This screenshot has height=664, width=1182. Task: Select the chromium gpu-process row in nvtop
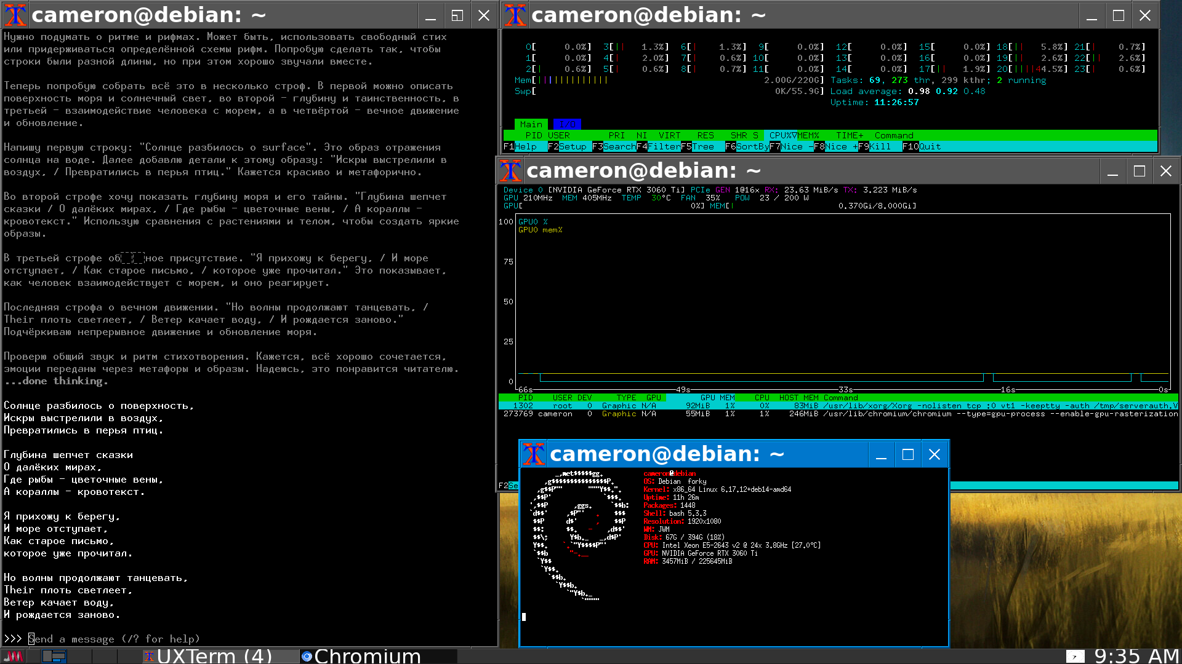point(837,414)
